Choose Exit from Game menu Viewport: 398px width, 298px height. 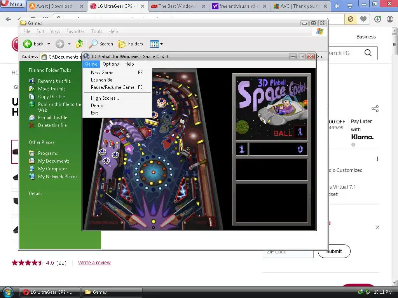click(117, 113)
